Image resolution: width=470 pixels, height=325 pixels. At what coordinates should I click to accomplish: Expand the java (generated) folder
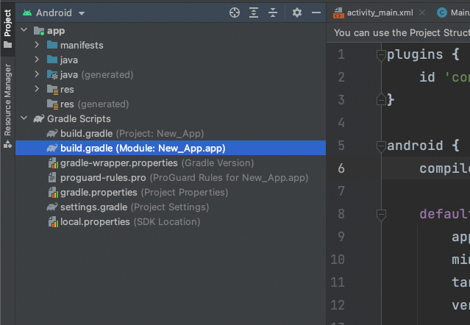(37, 74)
